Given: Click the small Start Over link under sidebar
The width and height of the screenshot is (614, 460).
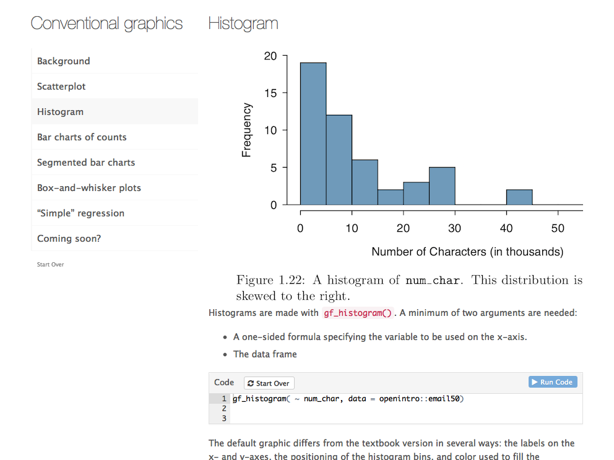Looking at the screenshot, I should 50,265.
